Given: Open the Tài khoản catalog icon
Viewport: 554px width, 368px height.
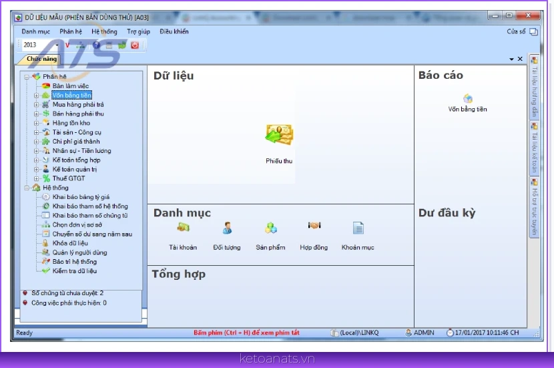Looking at the screenshot, I should [x=183, y=227].
